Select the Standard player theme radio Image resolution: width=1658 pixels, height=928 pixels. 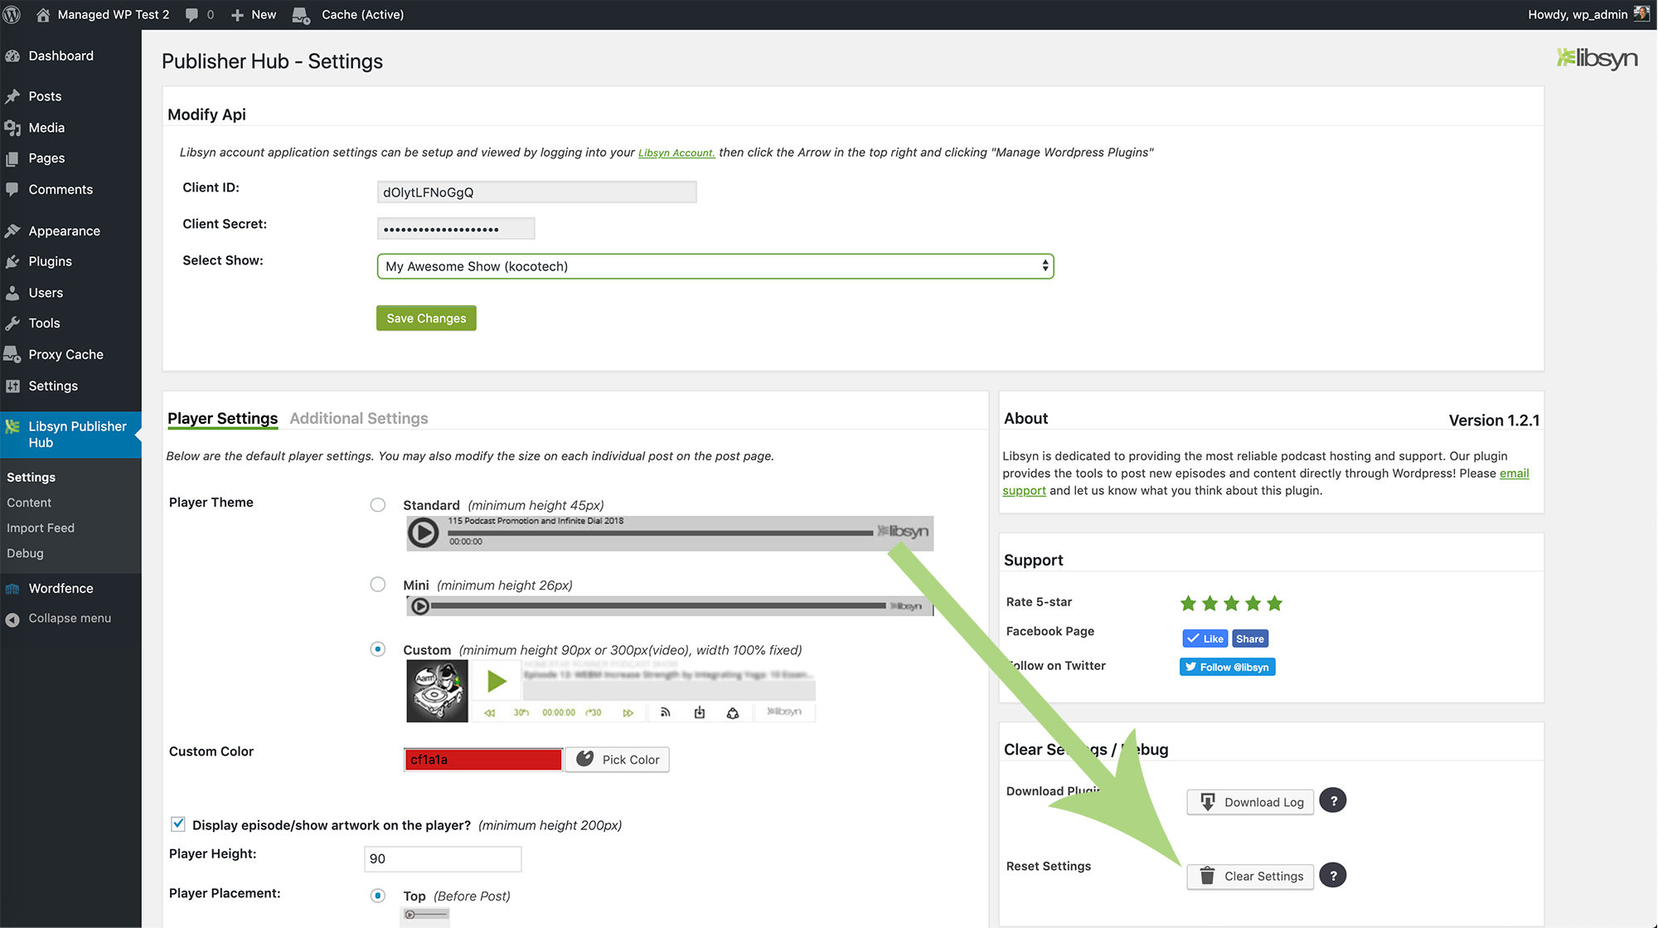(x=378, y=505)
